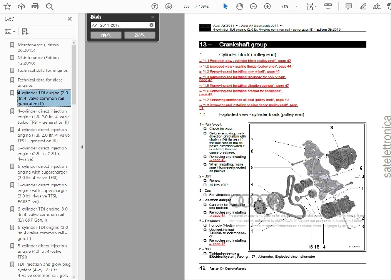Click the heading 13 – Crankshaft group
This screenshot has width=391, height=280.
(283, 44)
